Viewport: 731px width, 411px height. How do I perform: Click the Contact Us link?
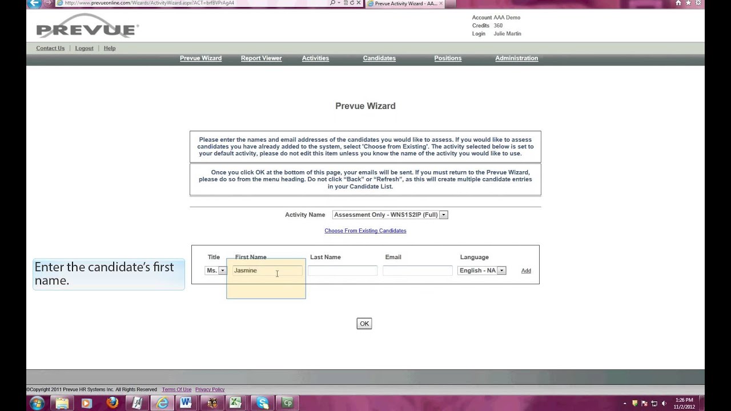click(50, 49)
